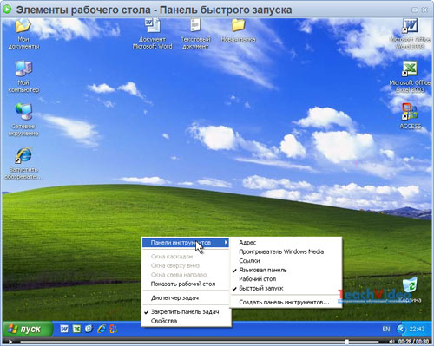Click Quick Launch icon between Excel and Internet Explorer
Viewport: 434px width, 346px height.
pyautogui.click(x=89, y=329)
